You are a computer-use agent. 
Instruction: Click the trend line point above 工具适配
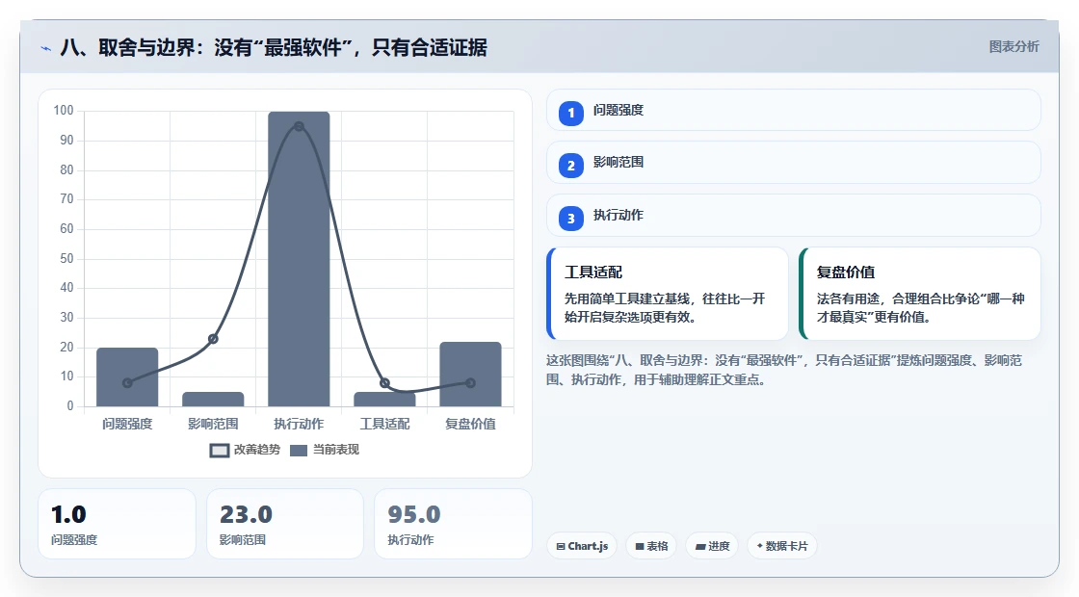pos(384,383)
